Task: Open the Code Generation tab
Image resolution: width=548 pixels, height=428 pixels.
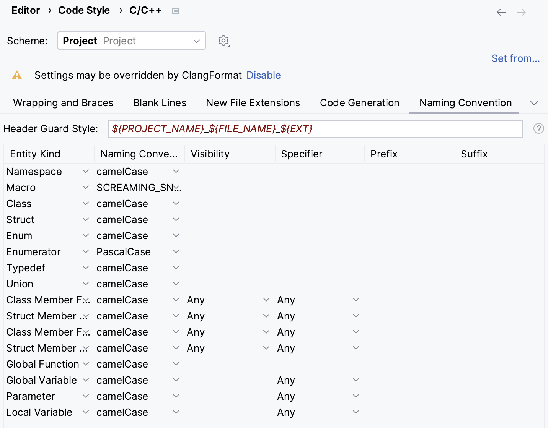Action: pos(359,103)
